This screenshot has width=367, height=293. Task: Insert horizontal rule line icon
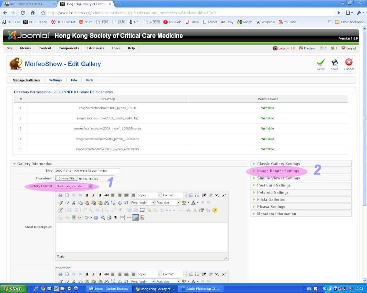coord(129,218)
